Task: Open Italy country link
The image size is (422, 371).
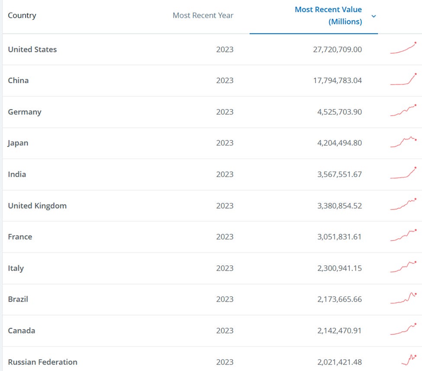Action: 16,268
